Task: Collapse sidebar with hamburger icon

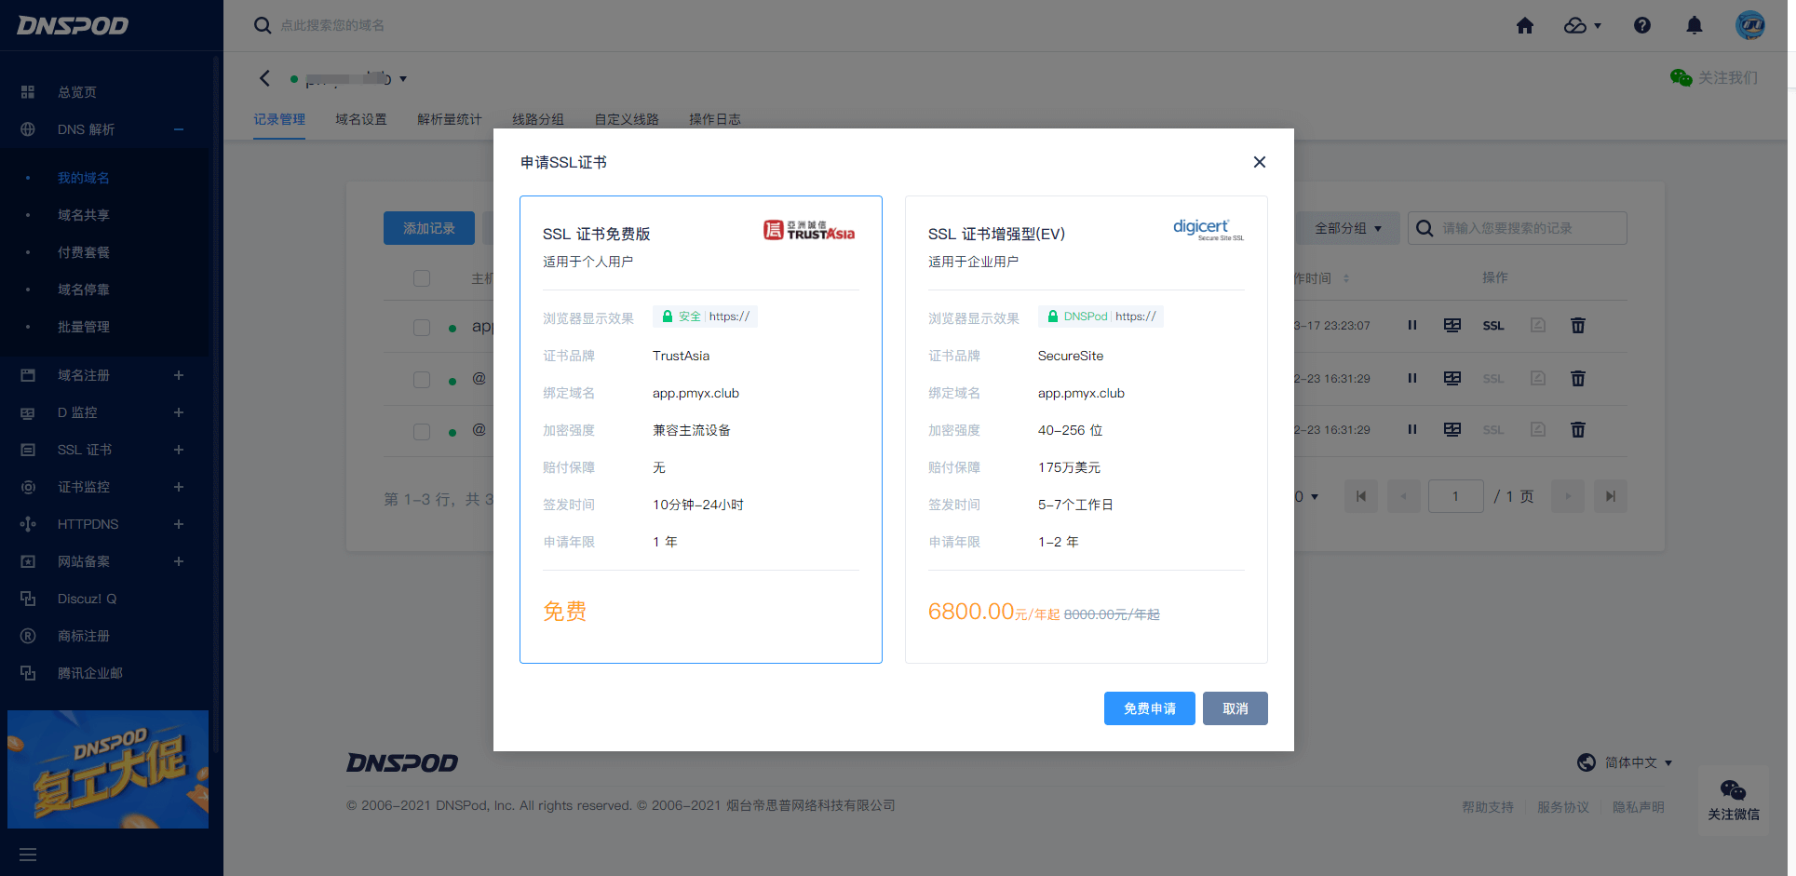Action: pos(28,855)
